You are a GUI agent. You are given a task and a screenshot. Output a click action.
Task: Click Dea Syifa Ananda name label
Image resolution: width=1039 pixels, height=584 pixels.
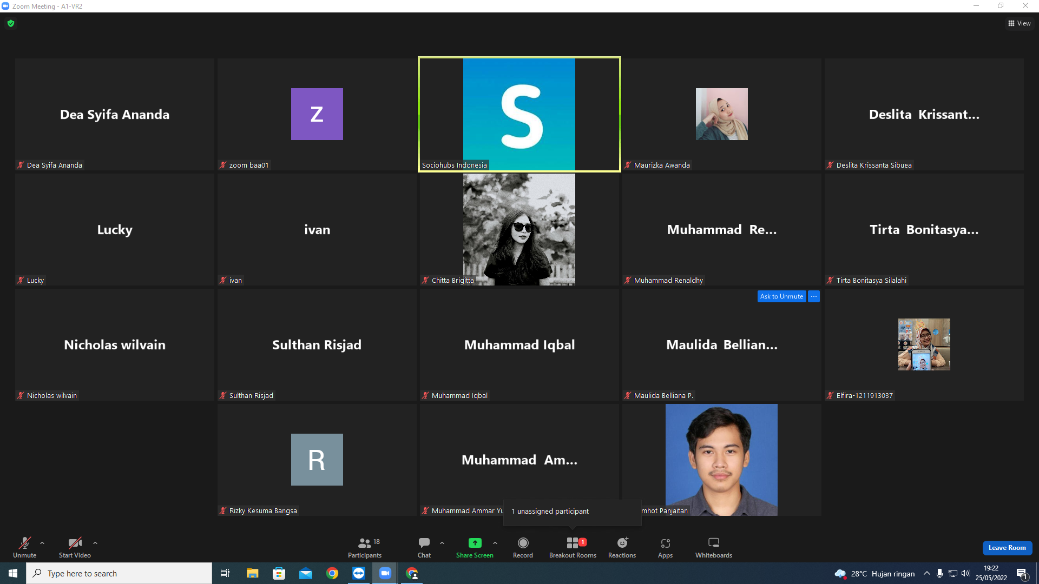coord(54,165)
